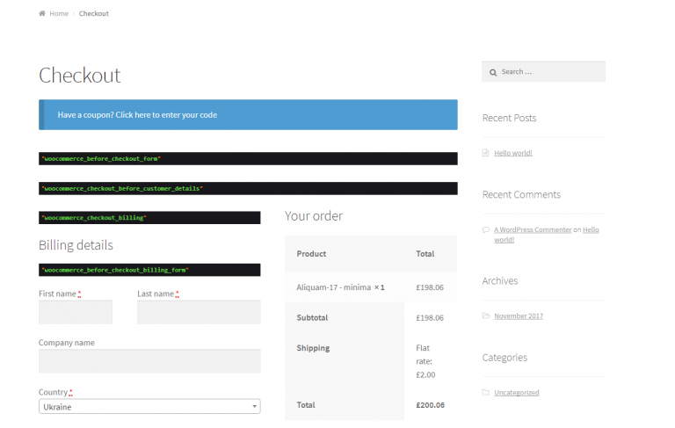
Task: Click the folder icon beside November 2017
Action: [x=486, y=316]
